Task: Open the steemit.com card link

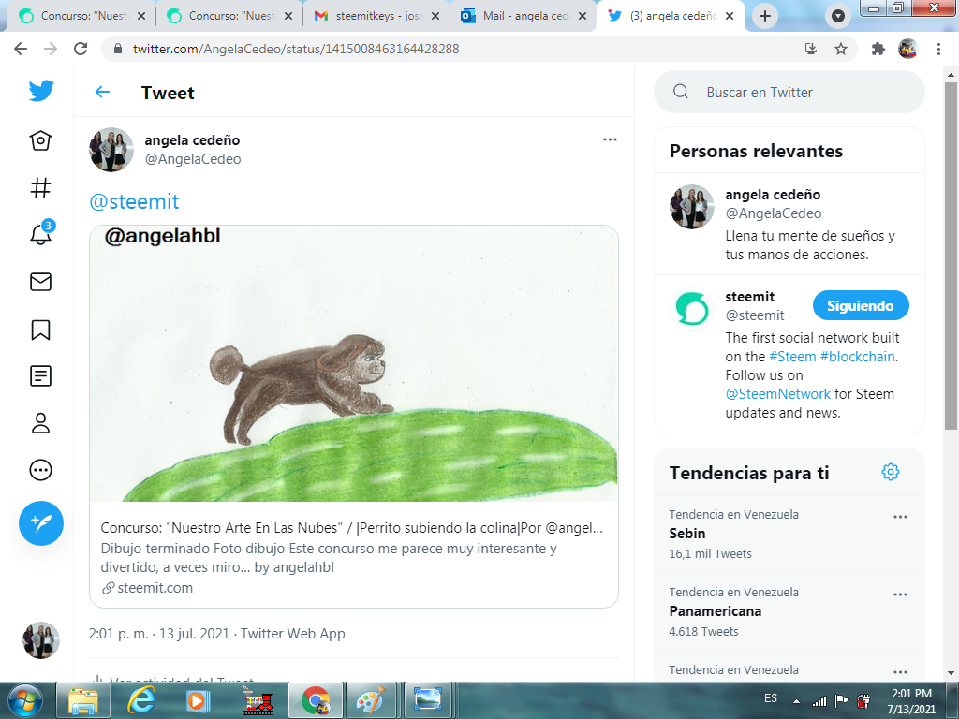Action: 155,588
